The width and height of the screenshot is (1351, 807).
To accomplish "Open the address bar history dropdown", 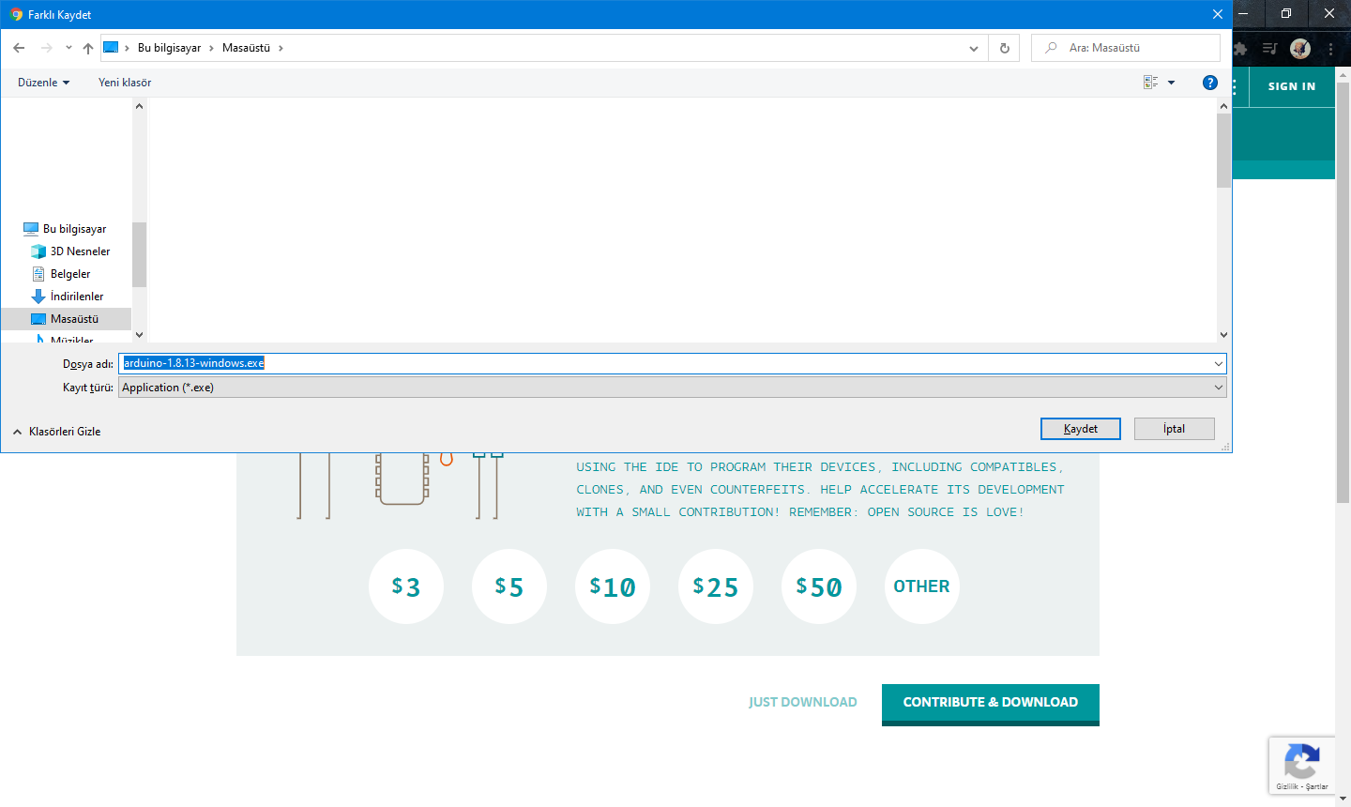I will click(974, 48).
